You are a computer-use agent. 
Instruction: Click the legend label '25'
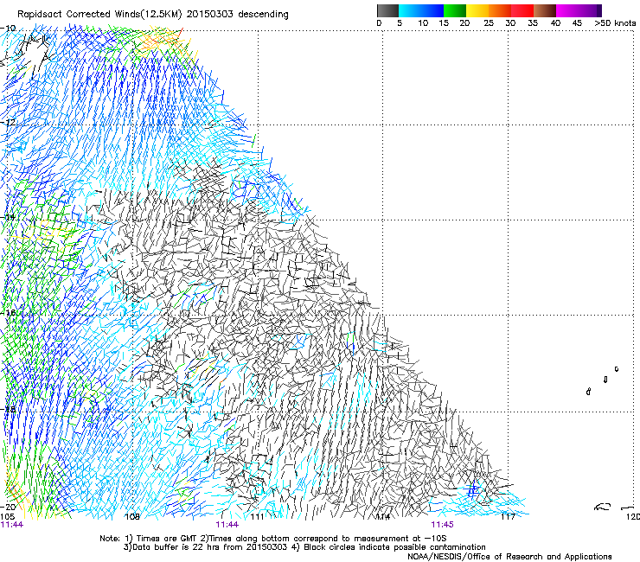(x=489, y=23)
